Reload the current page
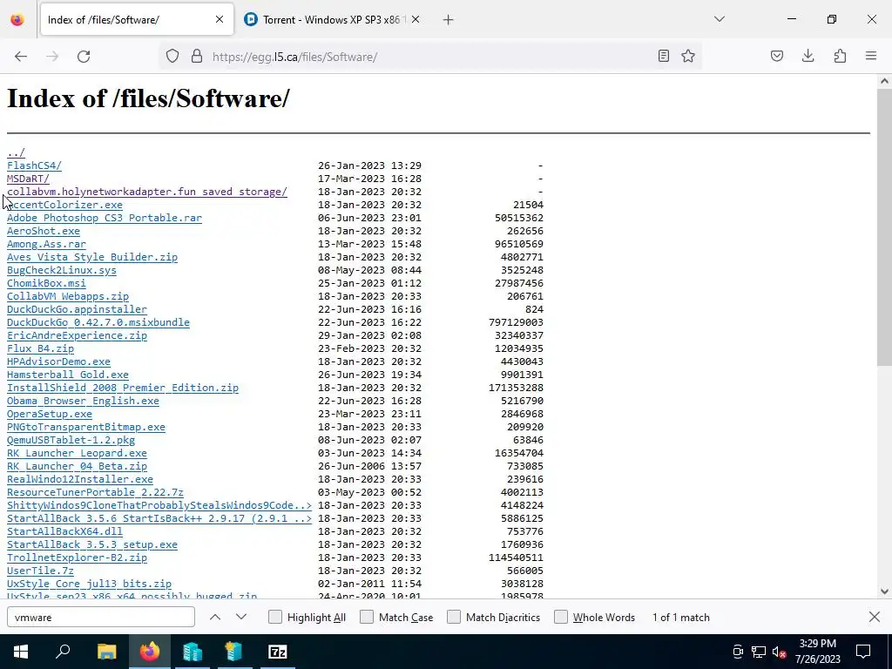 coord(84,57)
